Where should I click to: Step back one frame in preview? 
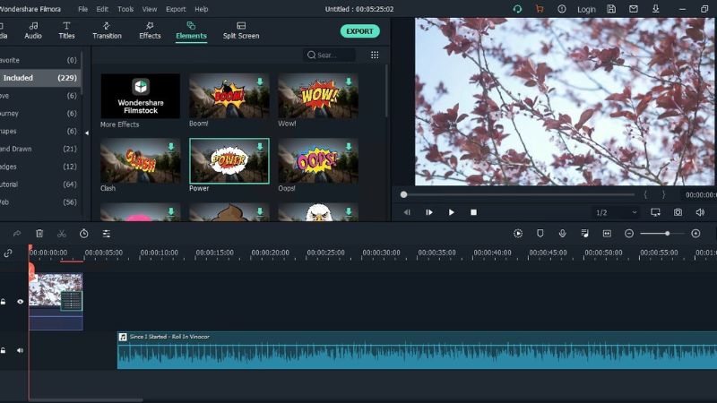pos(407,212)
